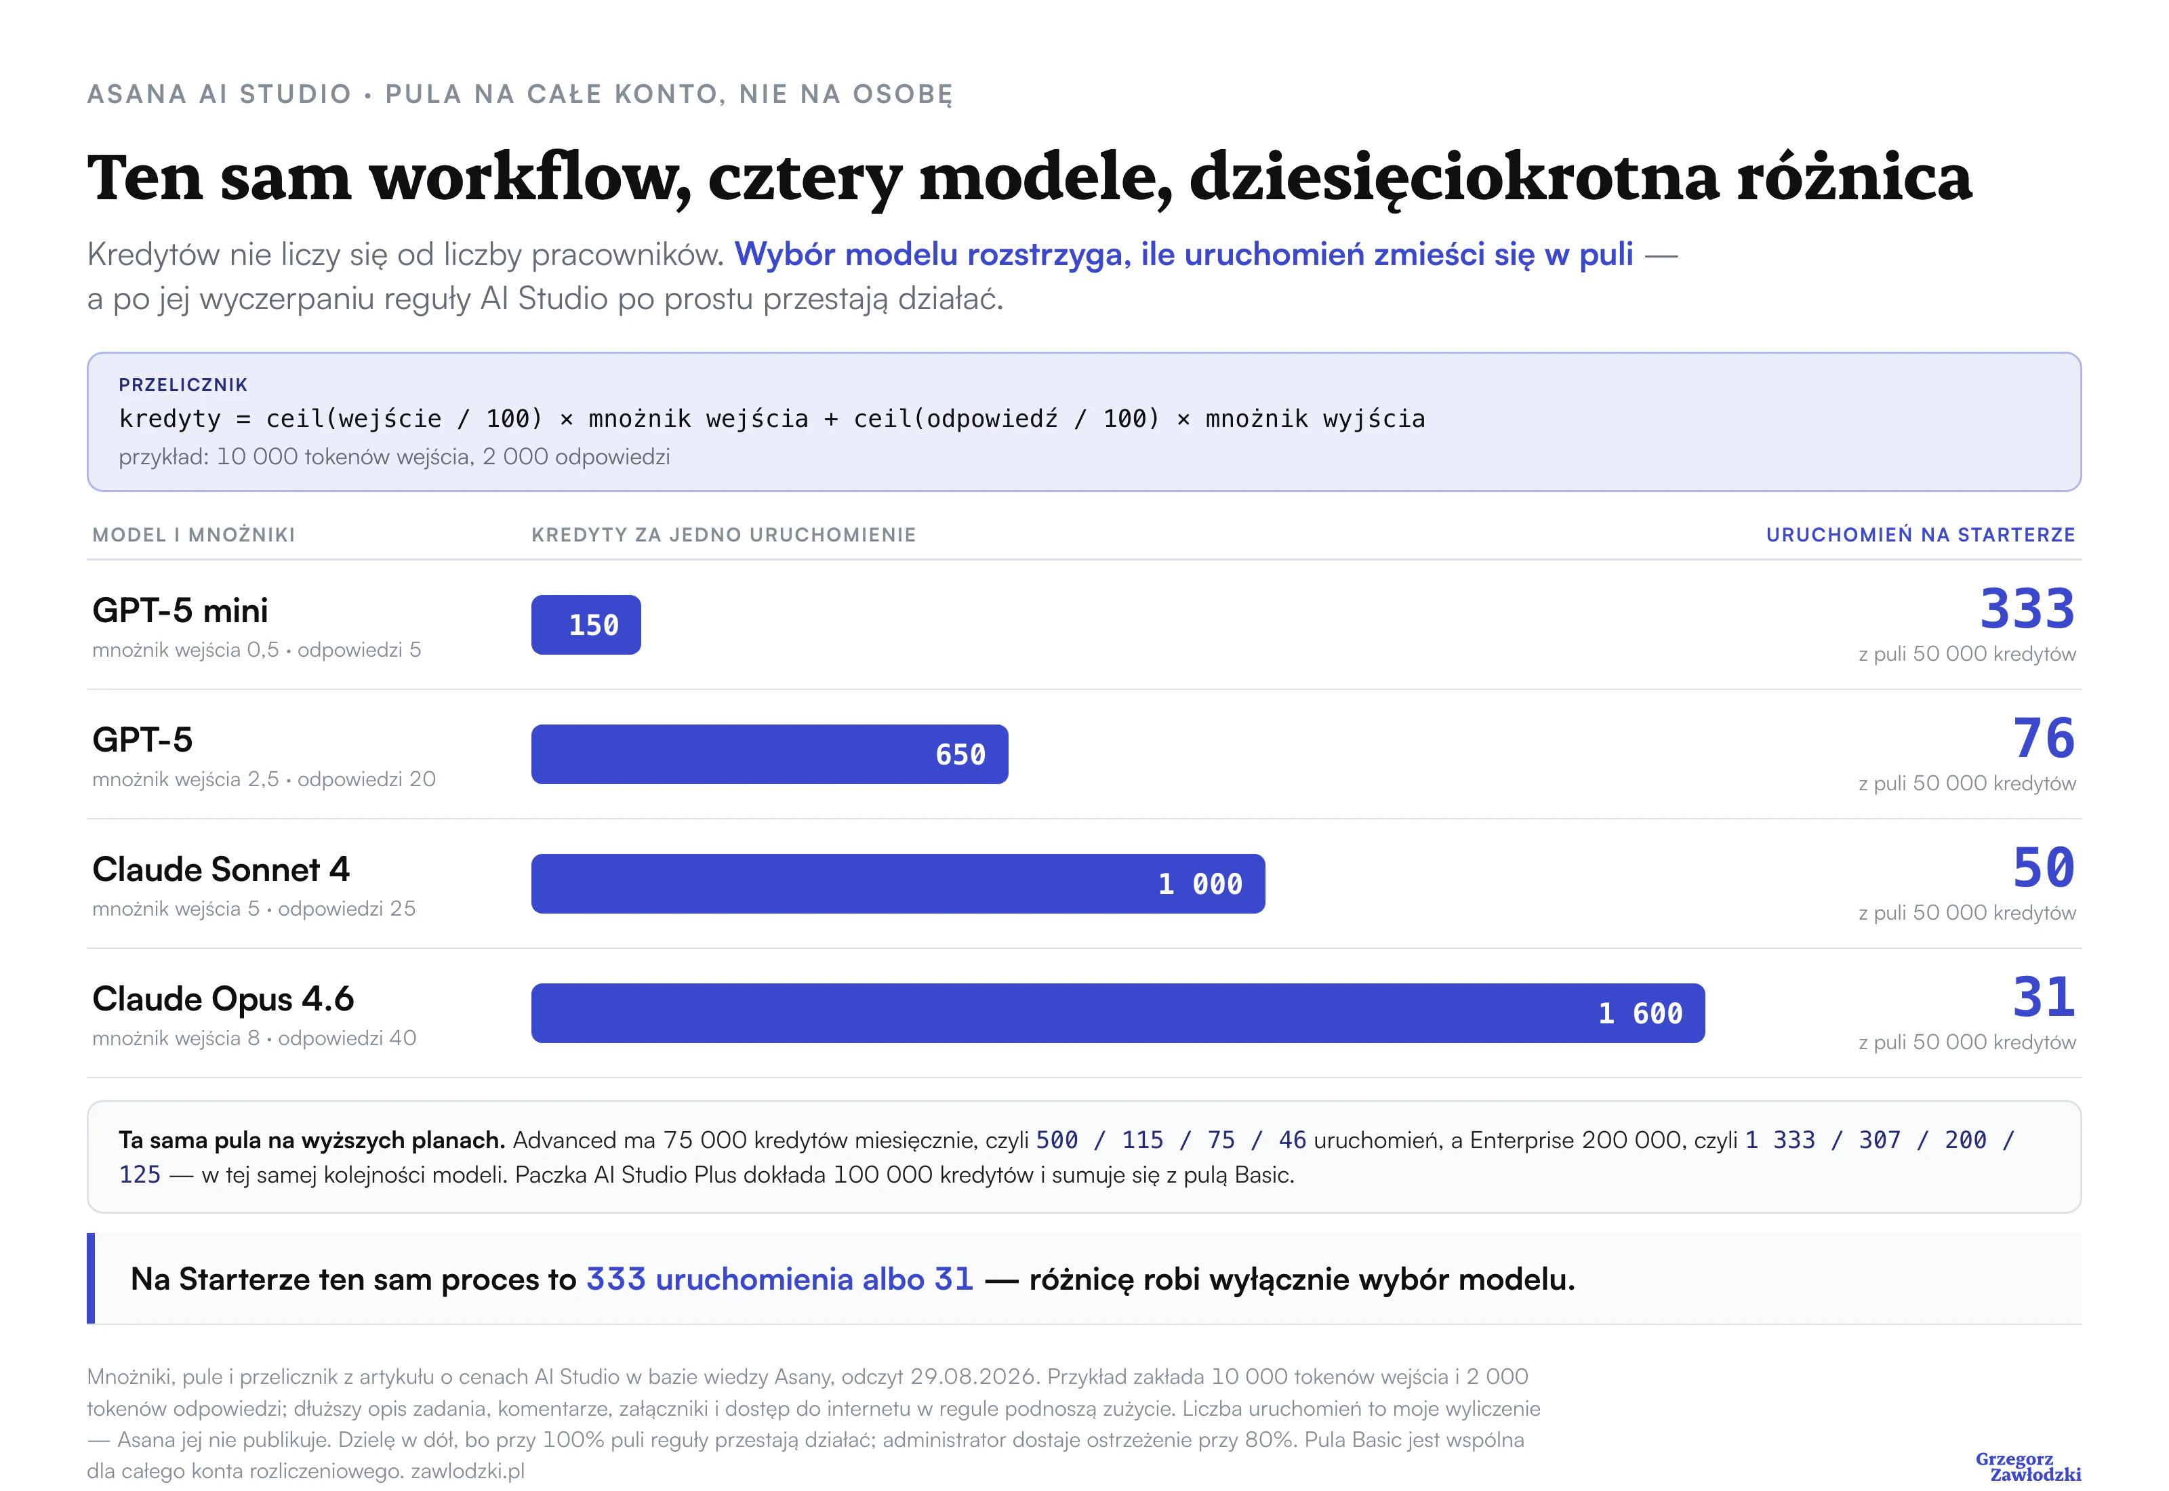Select the 'GPT-5 mini' model name

[x=180, y=611]
